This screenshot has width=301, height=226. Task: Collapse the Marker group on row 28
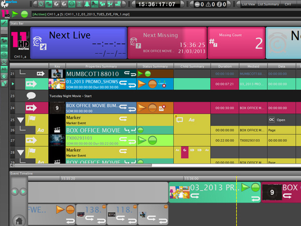point(21,153)
